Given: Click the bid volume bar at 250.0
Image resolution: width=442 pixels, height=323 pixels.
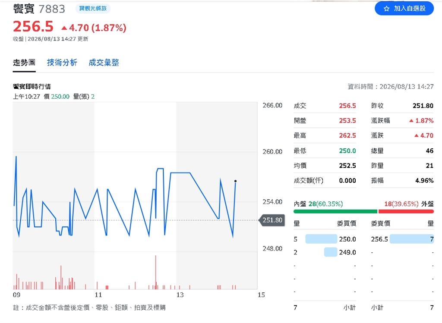Looking at the screenshot, I should (321, 239).
